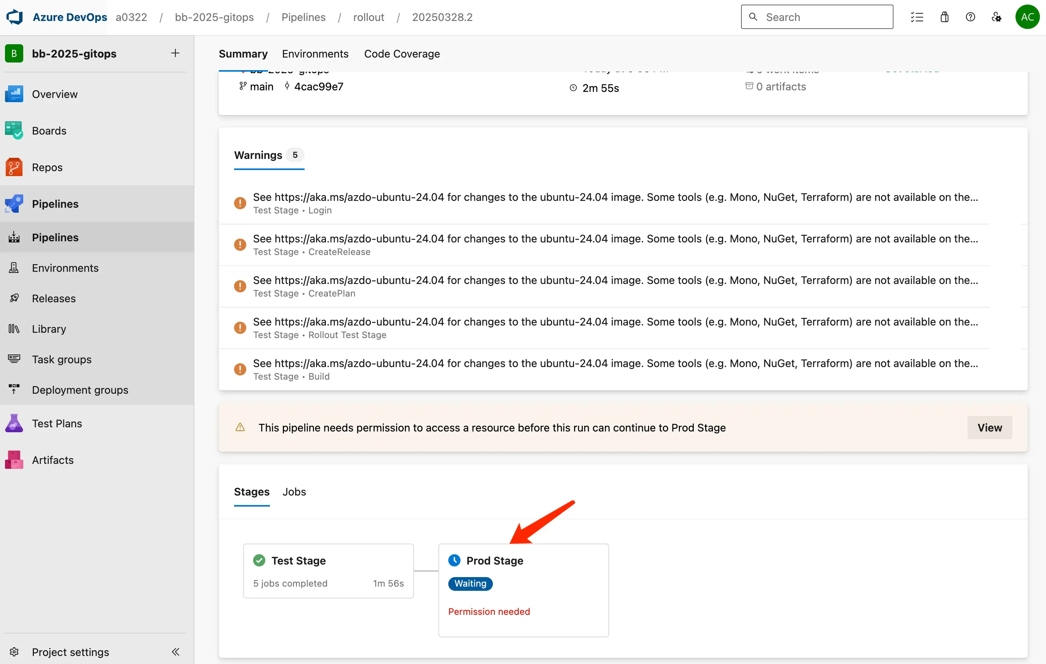Image resolution: width=1046 pixels, height=664 pixels.
Task: Open Artifacts in the sidebar
Action: 53,459
